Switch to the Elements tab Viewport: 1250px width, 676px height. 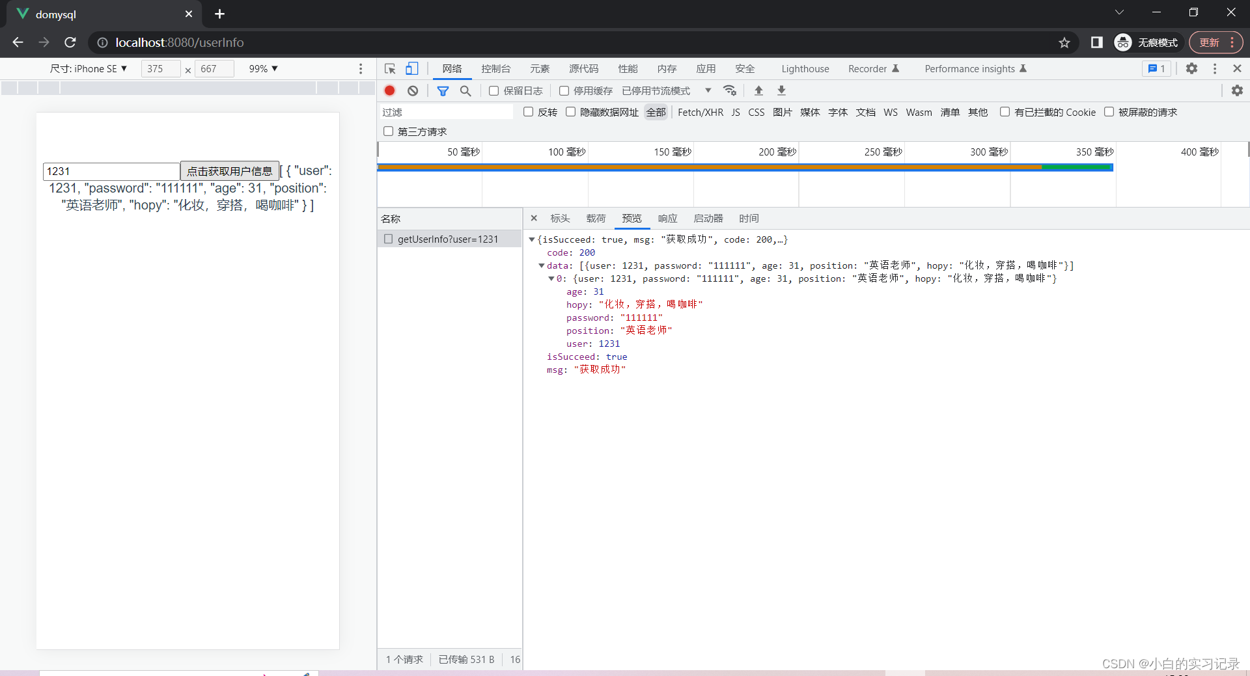coord(540,69)
